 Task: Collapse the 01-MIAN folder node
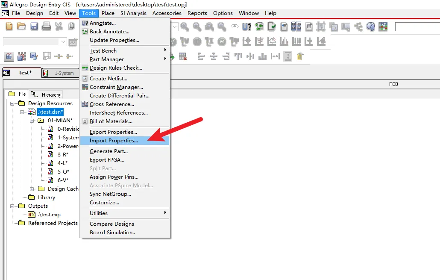32,121
